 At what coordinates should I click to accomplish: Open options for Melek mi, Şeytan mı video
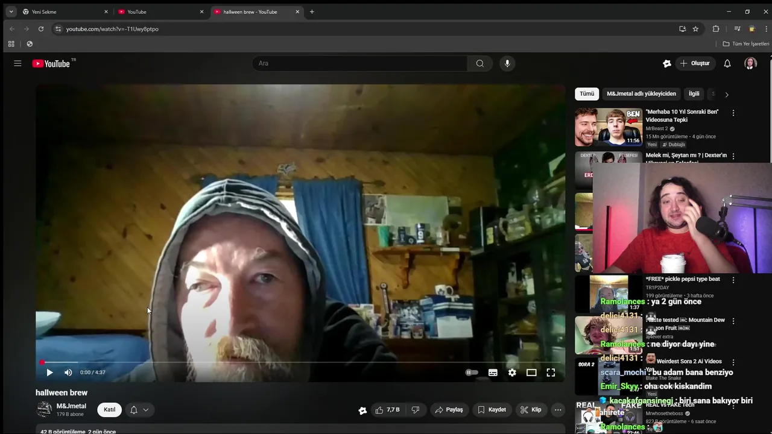tap(733, 156)
